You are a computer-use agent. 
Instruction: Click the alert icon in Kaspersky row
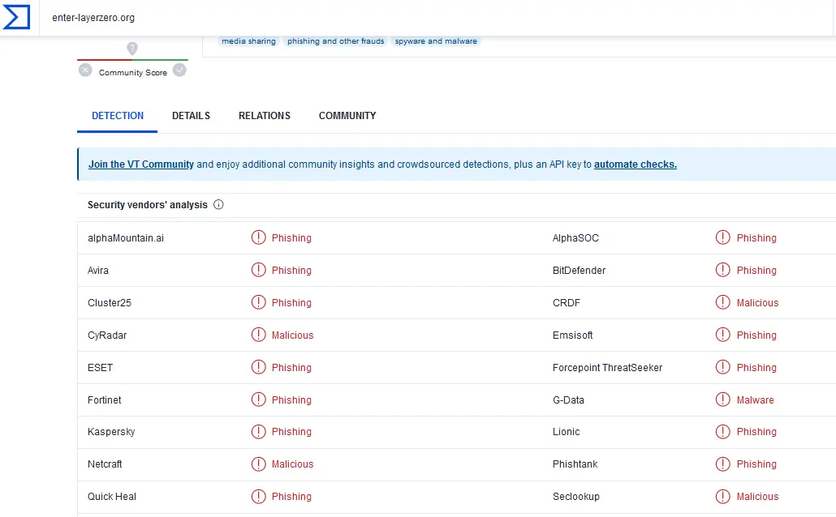(259, 432)
